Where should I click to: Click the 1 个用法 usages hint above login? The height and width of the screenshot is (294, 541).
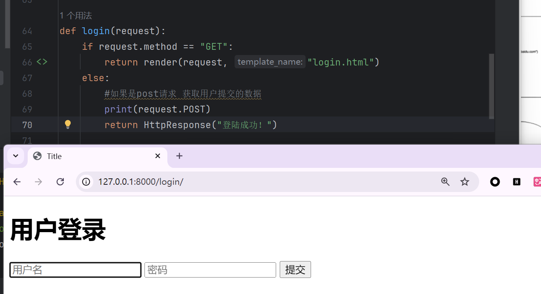[x=76, y=16]
